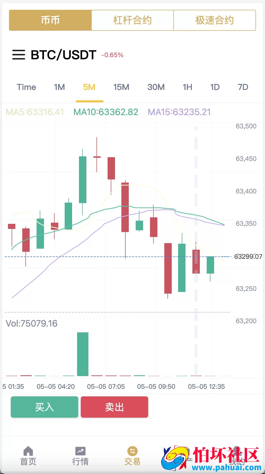
Task: Open the 行情 market chart icon
Action: tap(80, 451)
